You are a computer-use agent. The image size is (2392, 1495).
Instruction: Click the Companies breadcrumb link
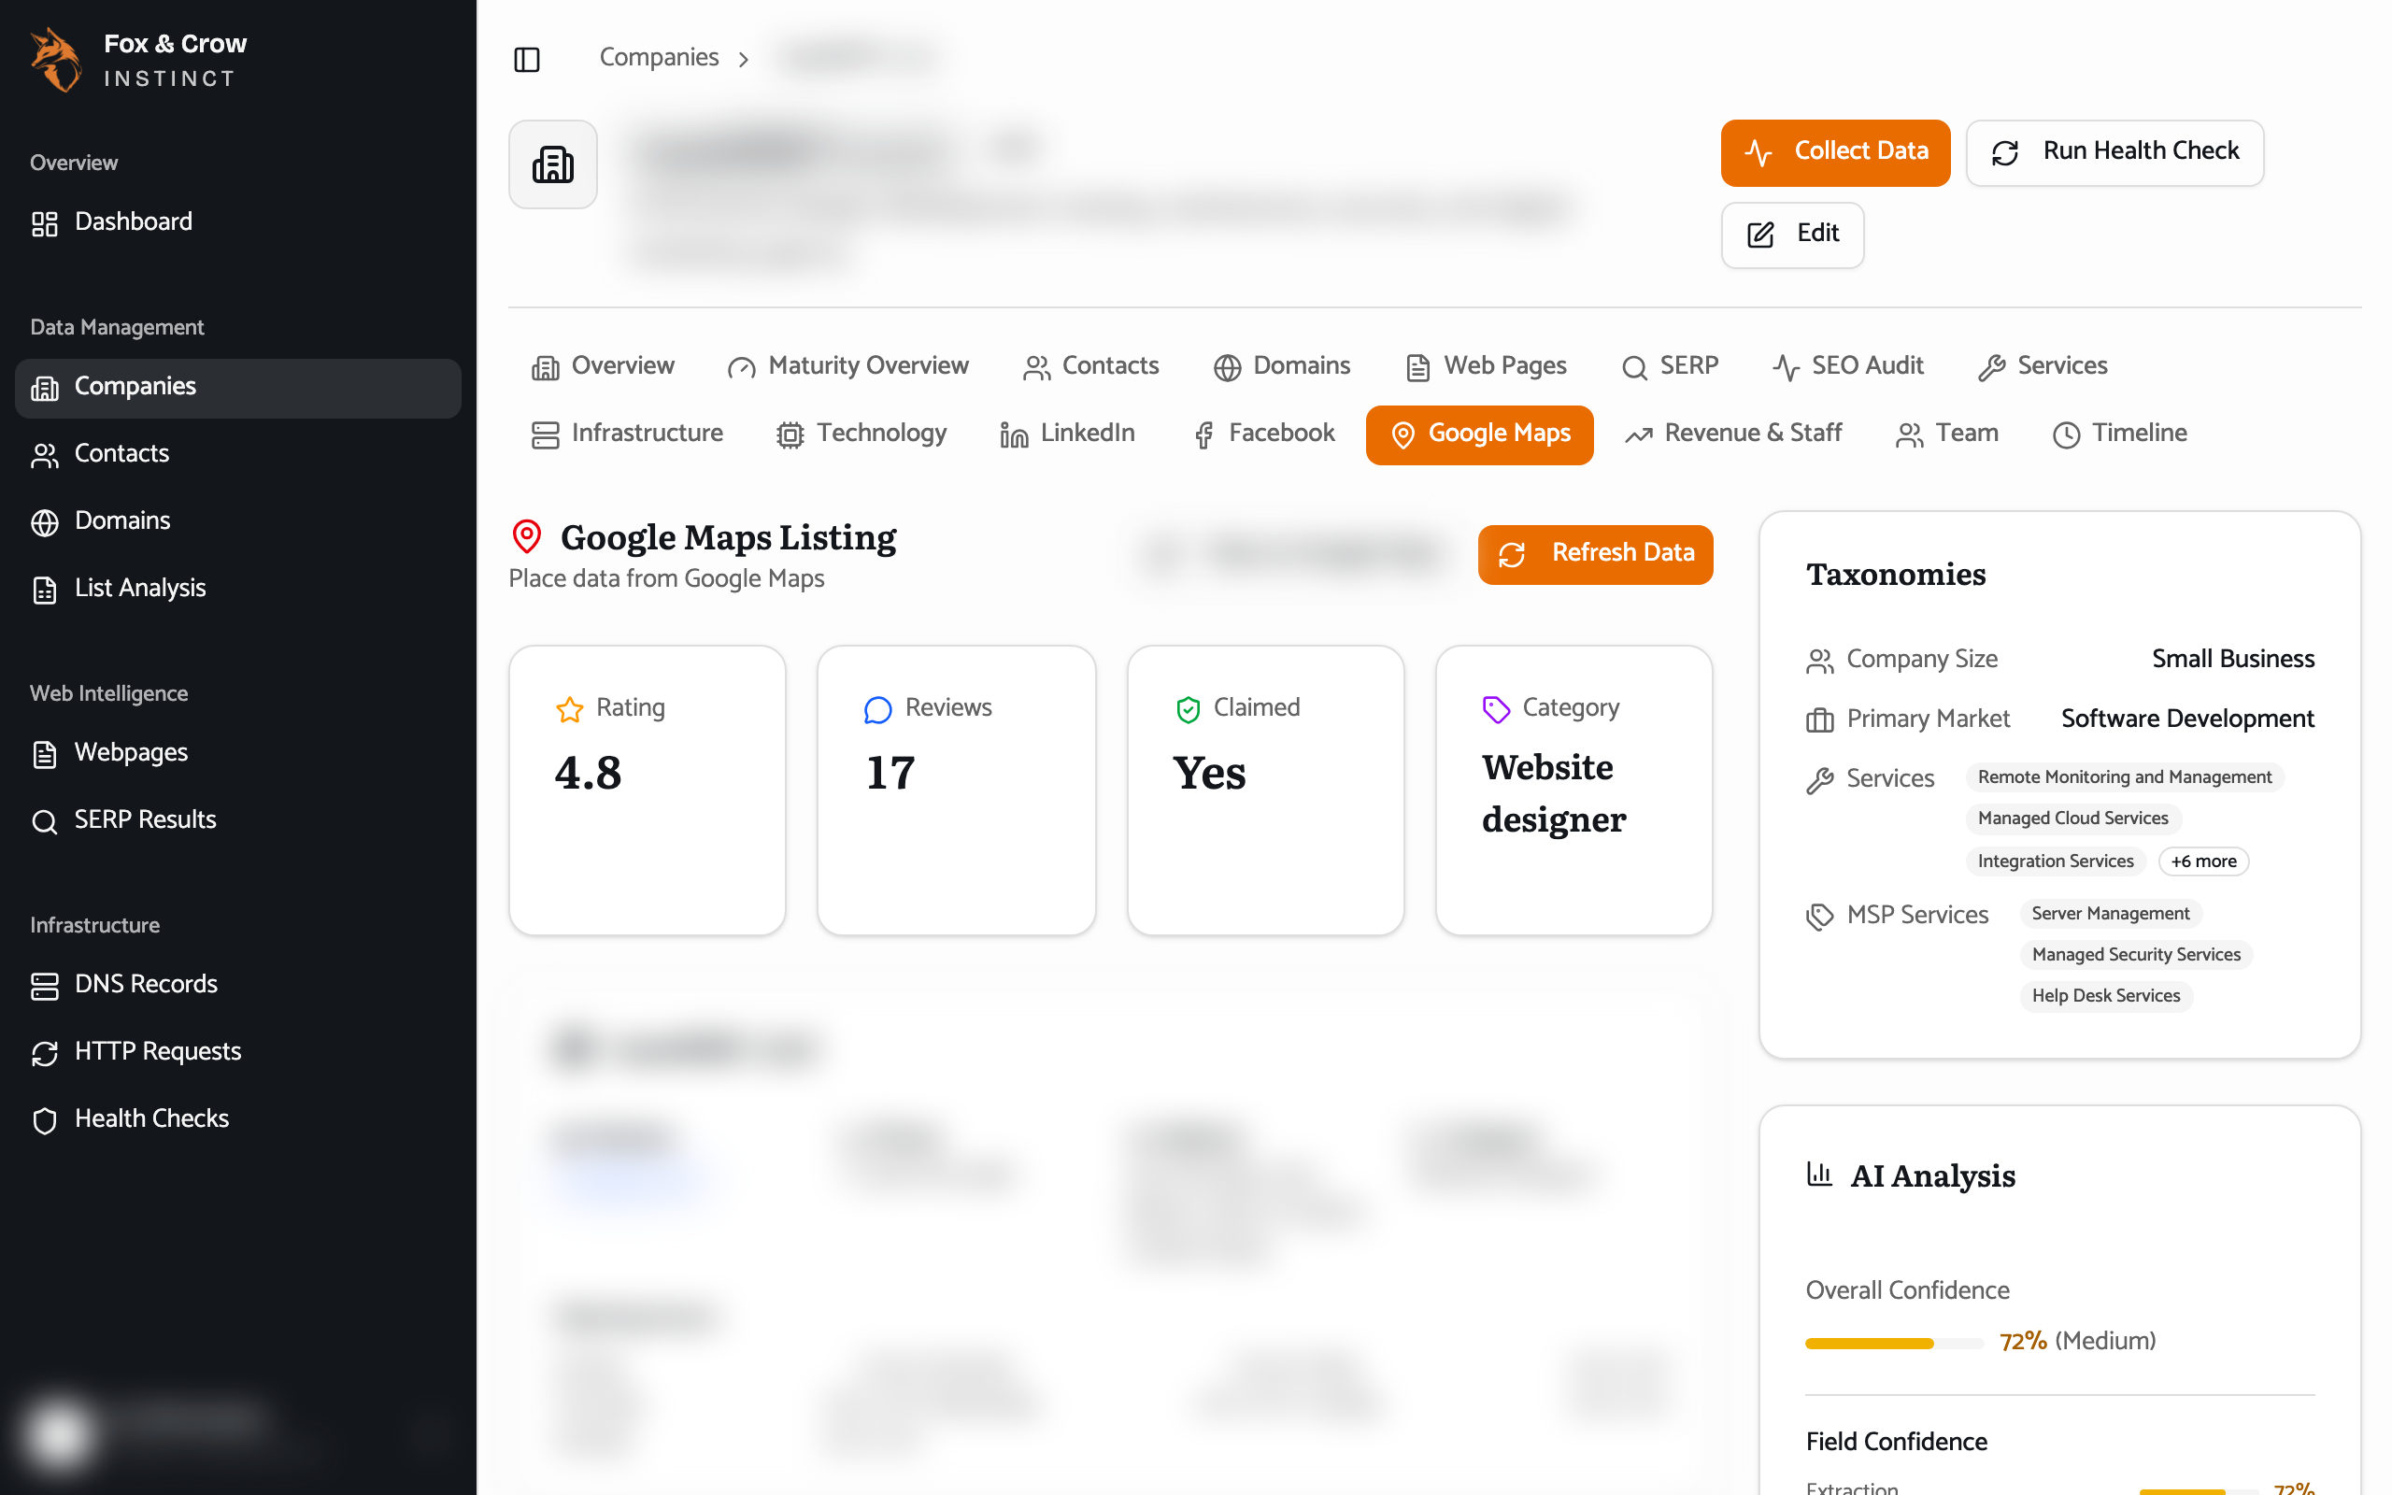pos(659,57)
